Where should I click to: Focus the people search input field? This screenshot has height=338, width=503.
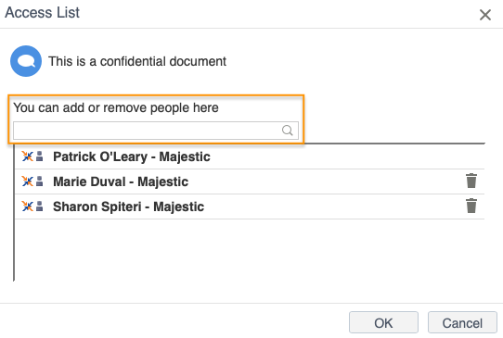[x=156, y=131]
